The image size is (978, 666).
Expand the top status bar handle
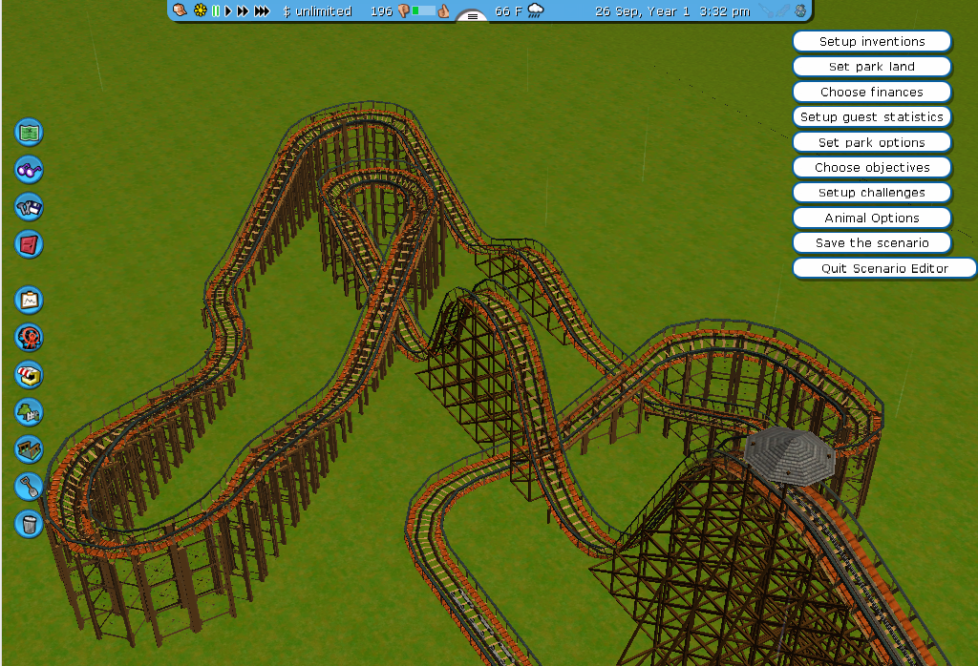[x=472, y=16]
